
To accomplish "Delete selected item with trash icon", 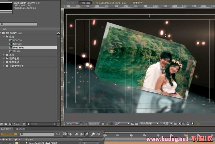I will (24, 124).
